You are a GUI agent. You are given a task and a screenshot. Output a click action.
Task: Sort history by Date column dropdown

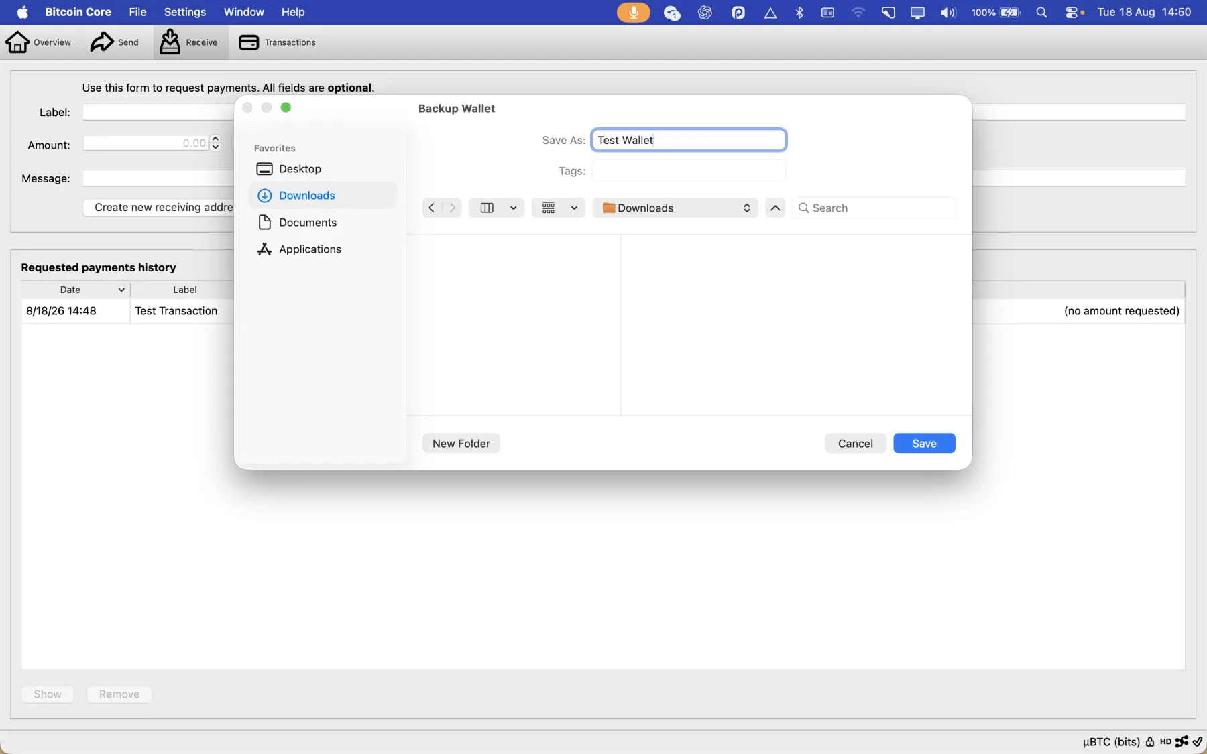(121, 290)
